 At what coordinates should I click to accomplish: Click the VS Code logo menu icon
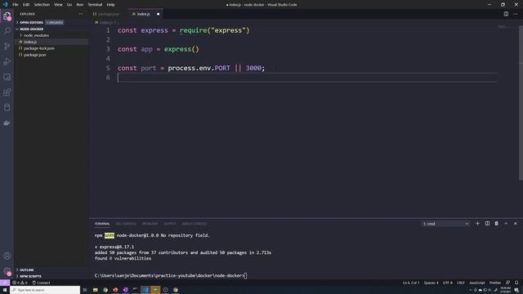[5, 5]
